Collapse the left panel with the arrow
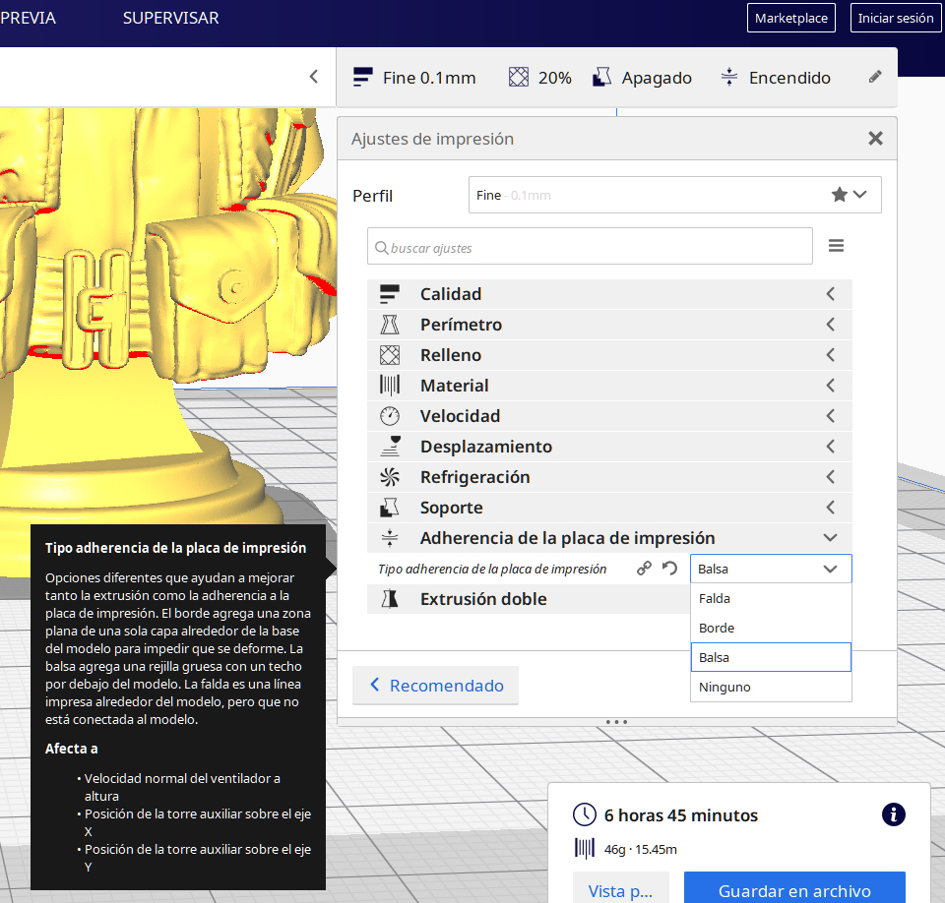945x903 pixels. click(313, 77)
